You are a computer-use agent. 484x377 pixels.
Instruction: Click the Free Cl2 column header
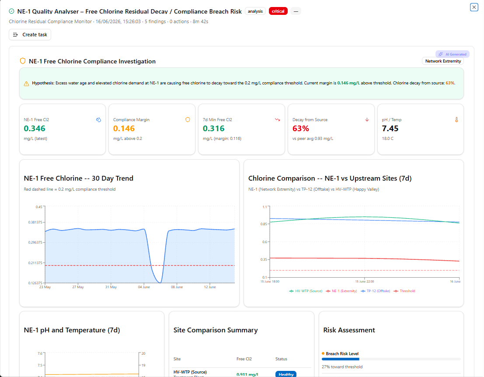pos(244,359)
